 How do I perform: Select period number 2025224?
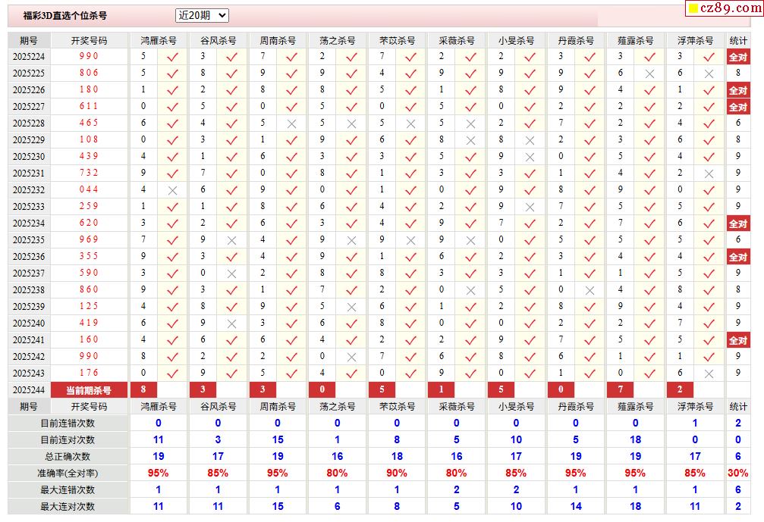click(29, 57)
